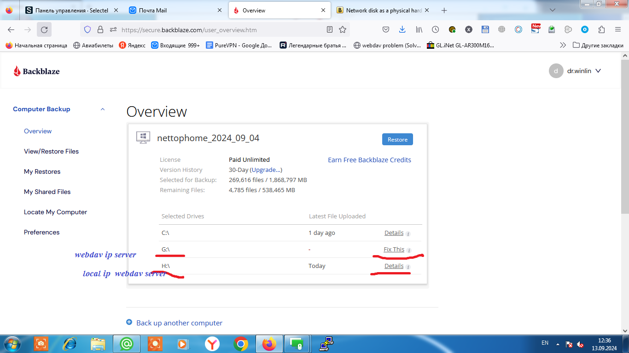Screen dimensions: 629x353
Task: Click the site padlock security icon
Action: 100,29
